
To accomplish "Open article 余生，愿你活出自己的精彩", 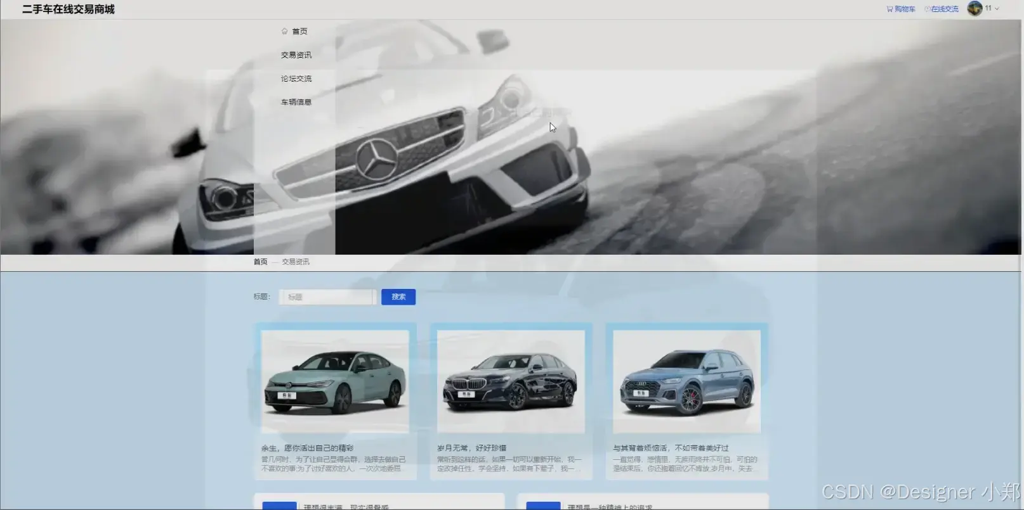I will [x=307, y=448].
